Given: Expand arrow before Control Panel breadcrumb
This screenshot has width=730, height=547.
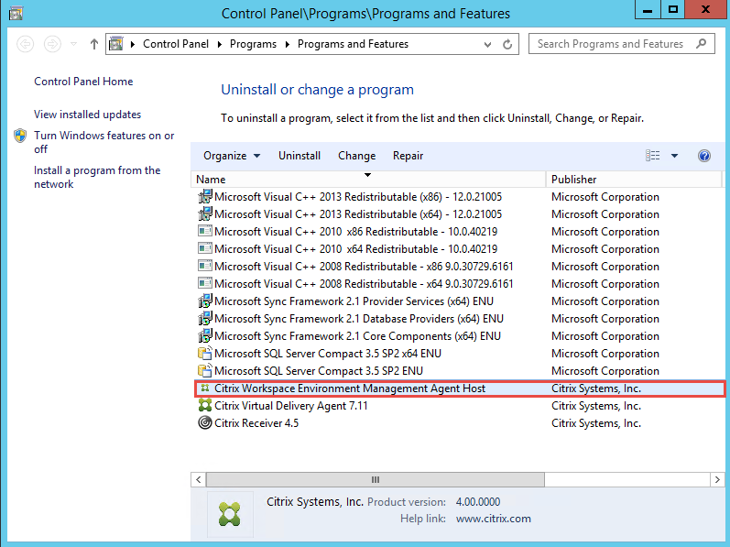Looking at the screenshot, I should click(133, 44).
